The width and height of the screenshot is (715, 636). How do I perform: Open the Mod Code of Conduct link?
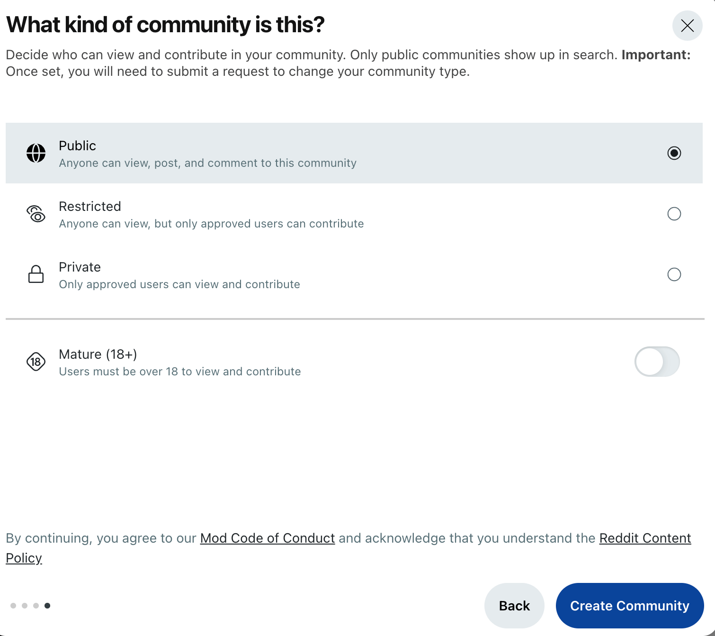(x=267, y=538)
